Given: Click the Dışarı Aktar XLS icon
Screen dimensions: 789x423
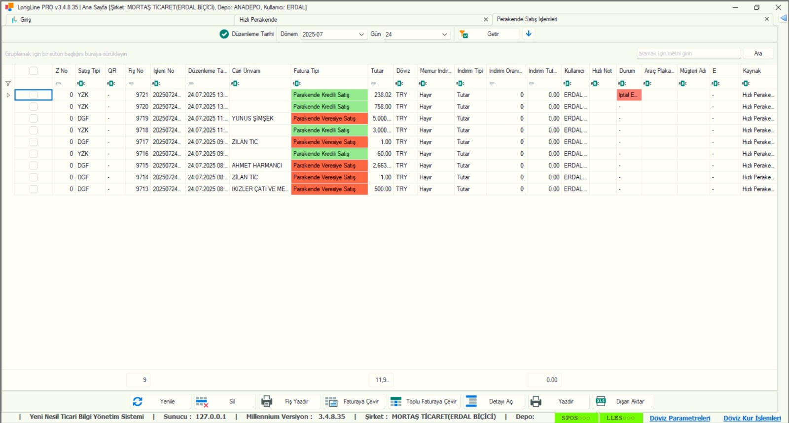Looking at the screenshot, I should point(601,401).
